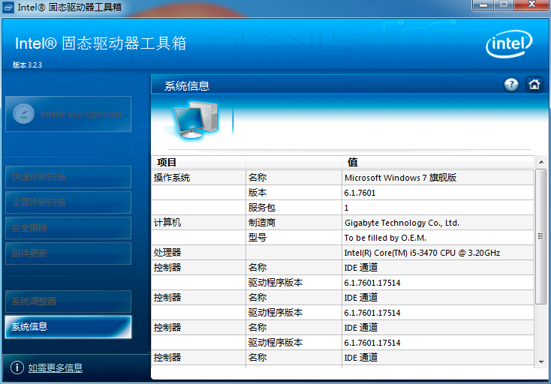This screenshot has width=551, height=384.
Task: Select 安全擦除 secure erase option
Action: coord(68,228)
